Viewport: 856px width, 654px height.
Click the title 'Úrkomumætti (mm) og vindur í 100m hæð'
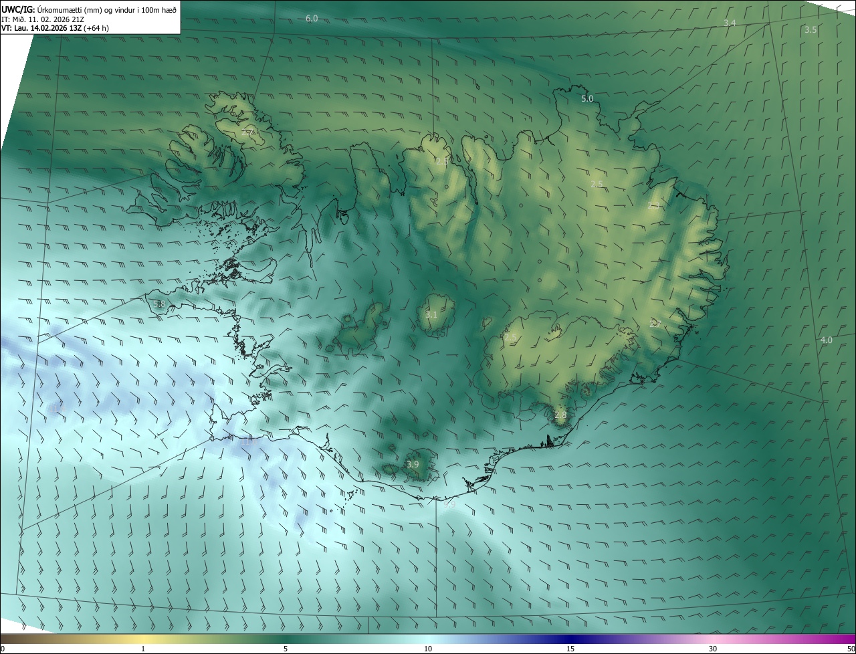point(106,9)
